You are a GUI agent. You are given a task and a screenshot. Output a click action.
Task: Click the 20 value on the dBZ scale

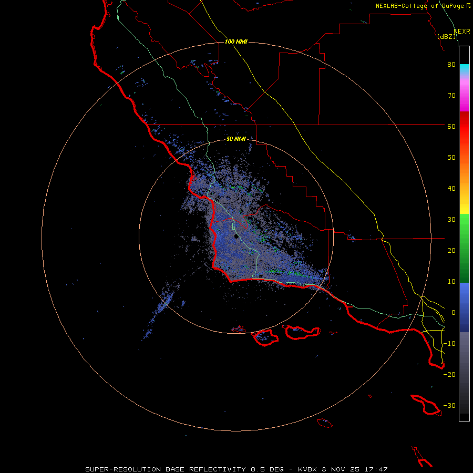(451, 250)
